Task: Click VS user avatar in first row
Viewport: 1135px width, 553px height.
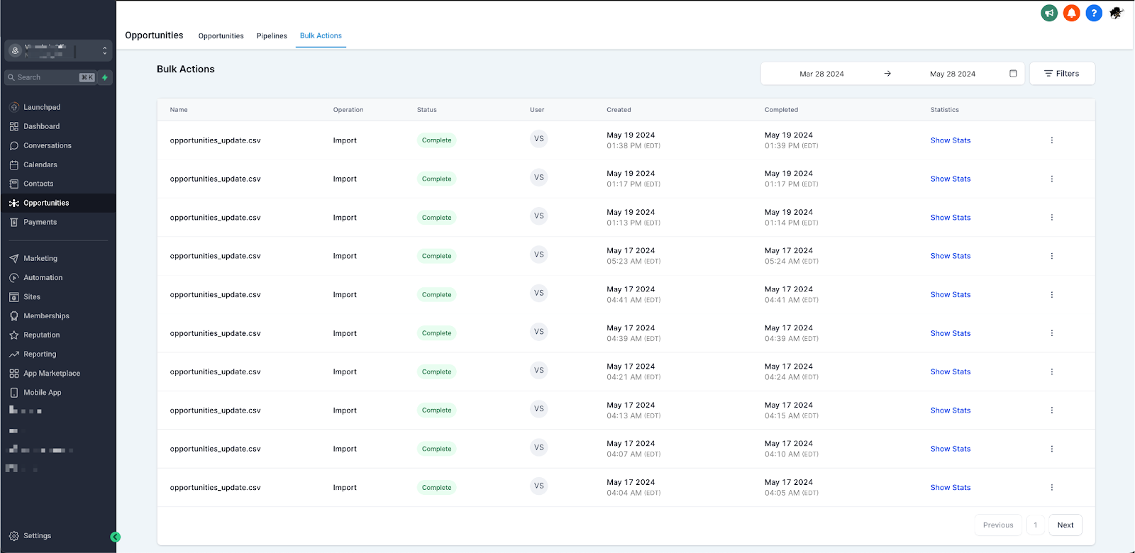Action: [x=539, y=139]
